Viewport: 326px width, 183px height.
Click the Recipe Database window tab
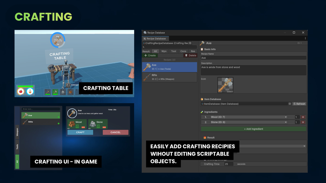[155, 38]
